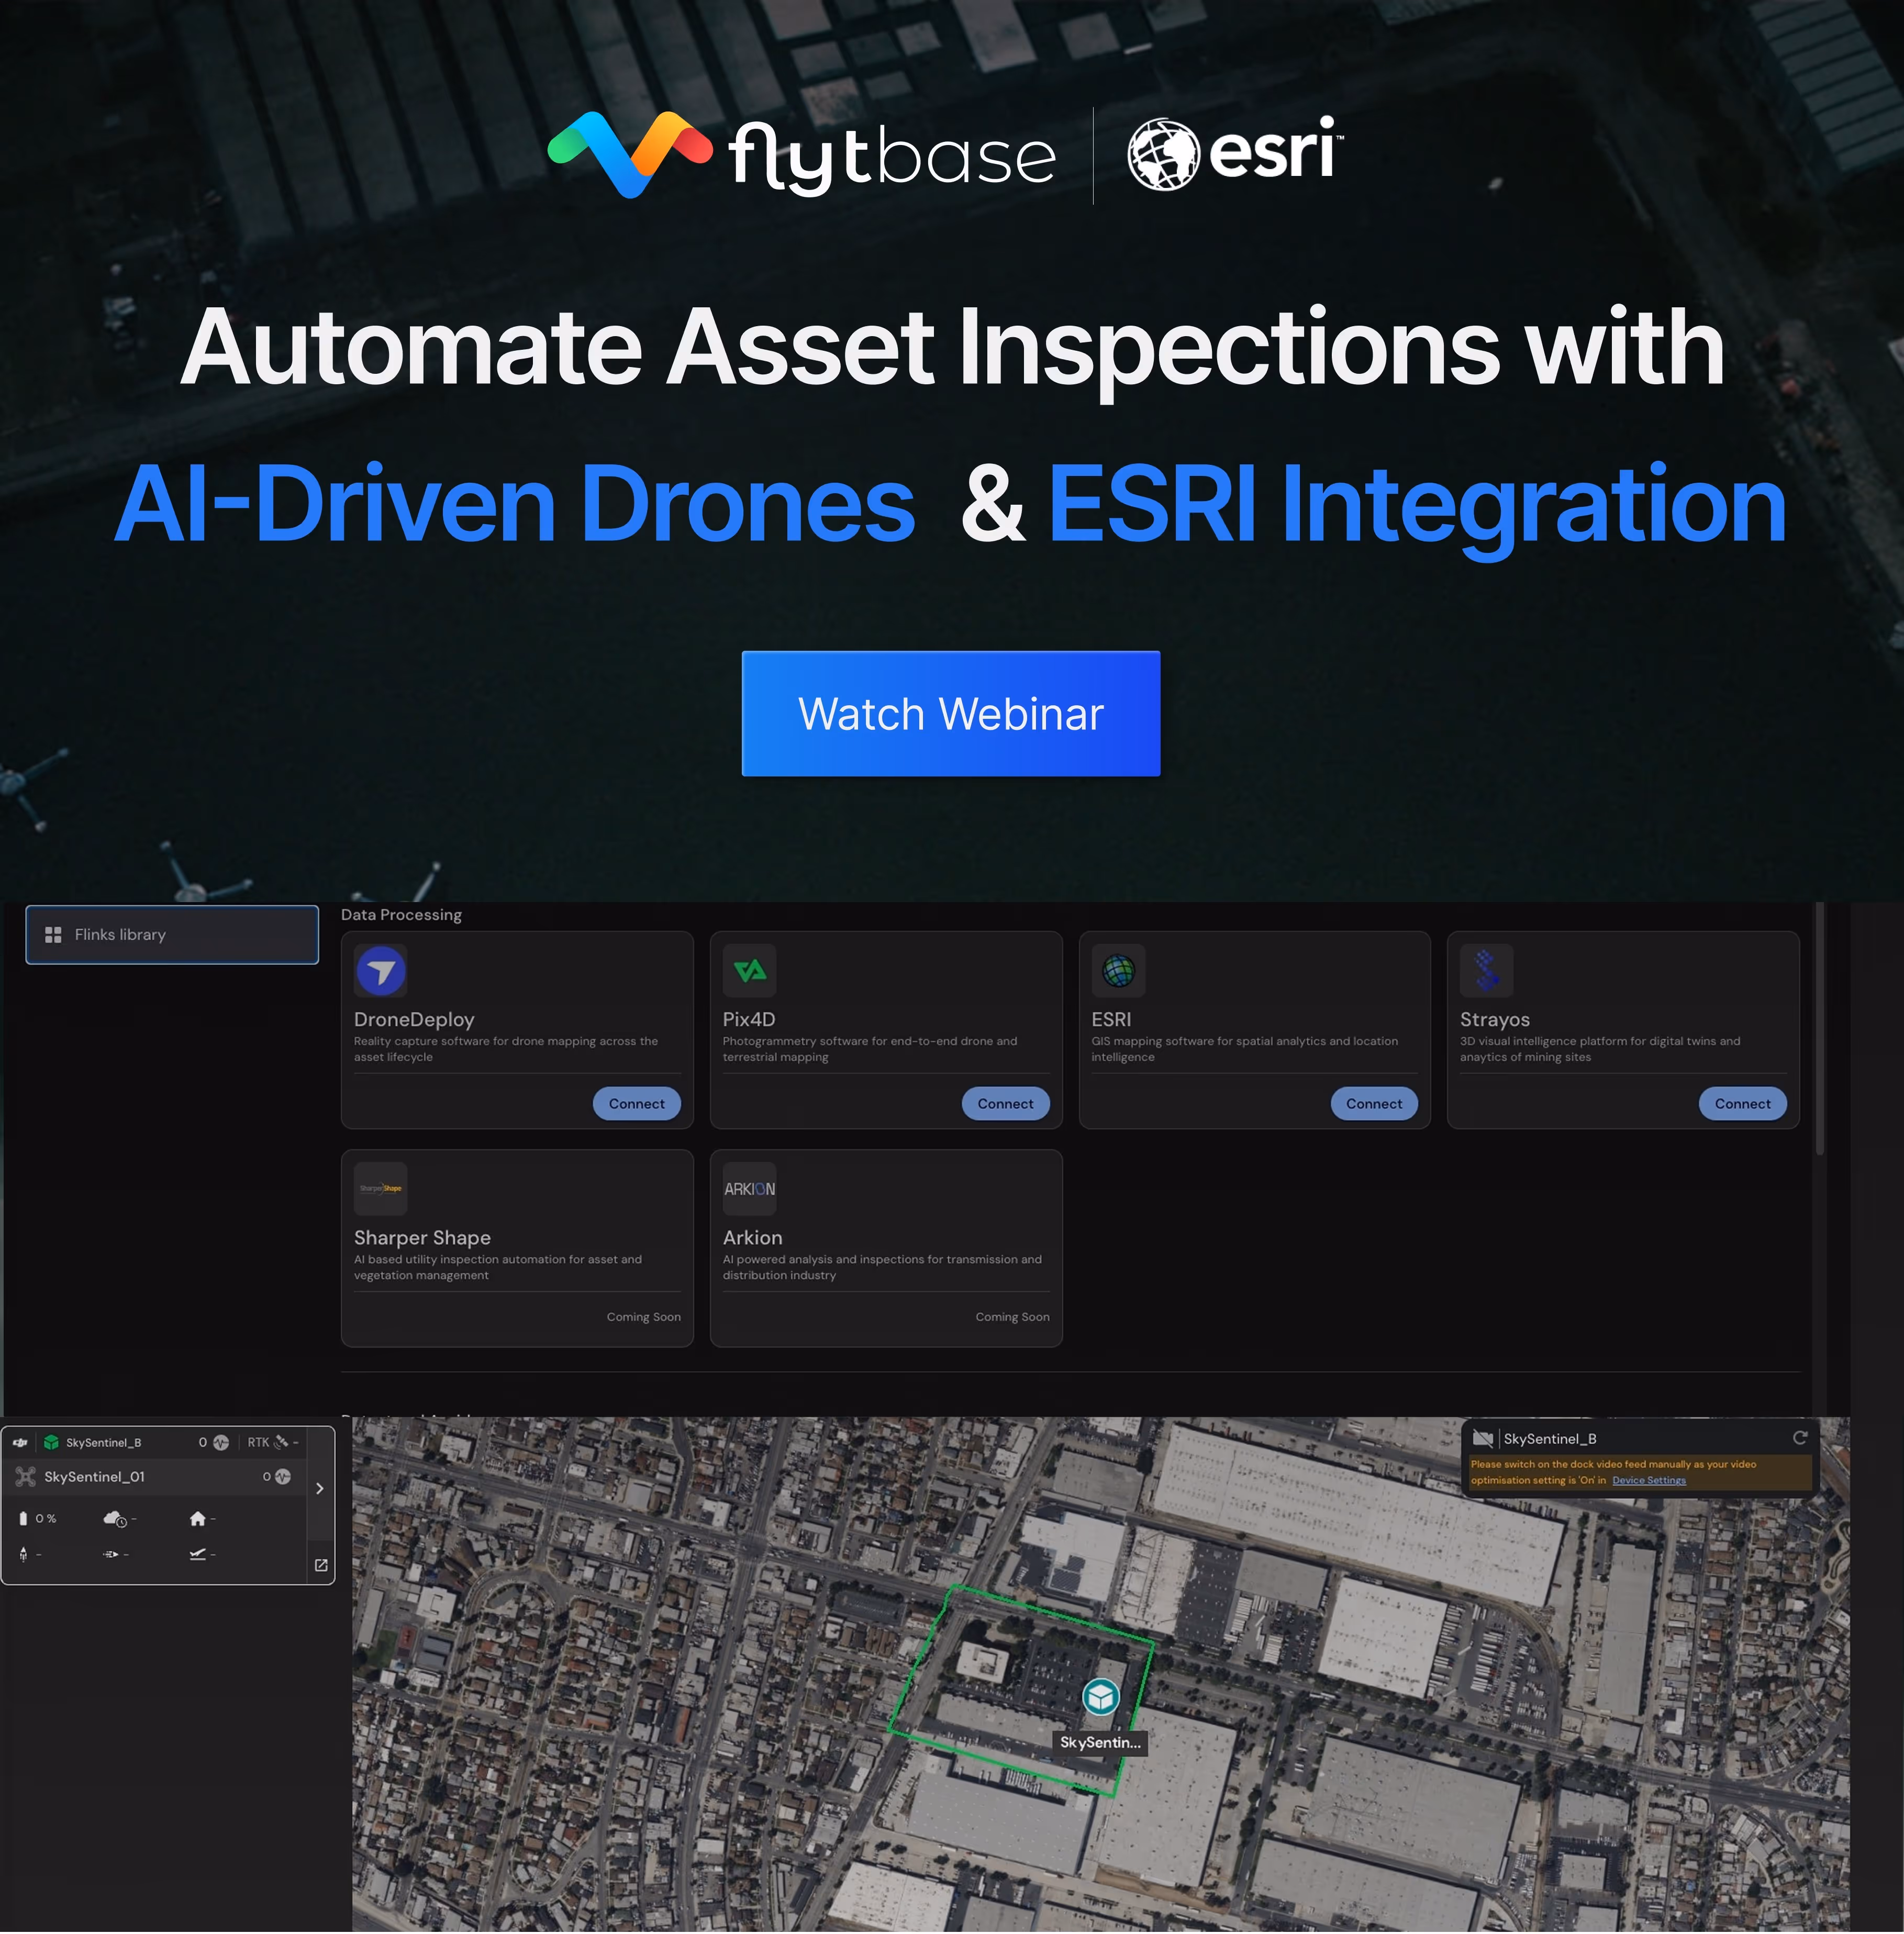Click the RTK satellite status icon
The image size is (1904, 1934).
tap(281, 1442)
